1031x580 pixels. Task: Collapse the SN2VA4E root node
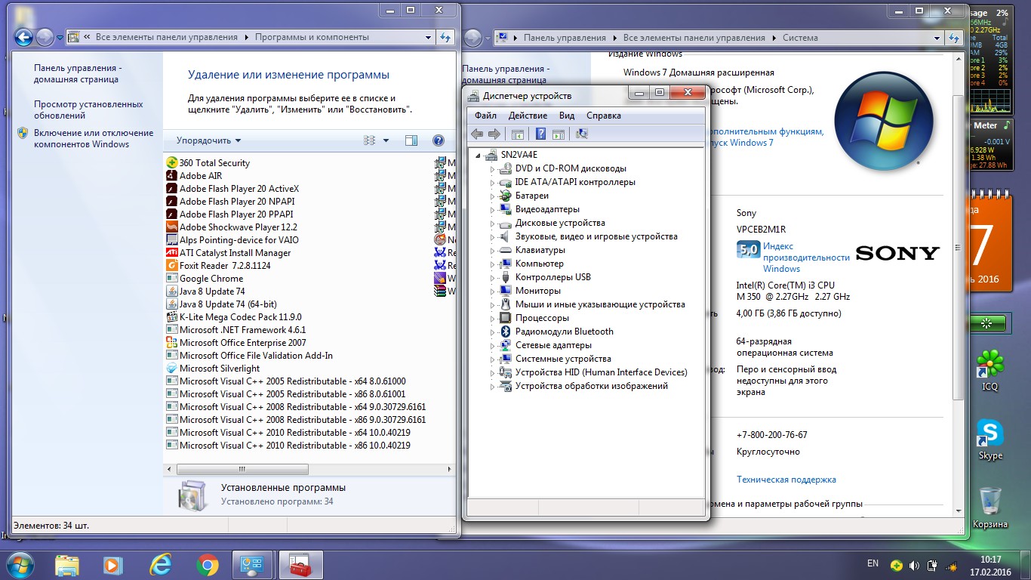pyautogui.click(x=479, y=155)
